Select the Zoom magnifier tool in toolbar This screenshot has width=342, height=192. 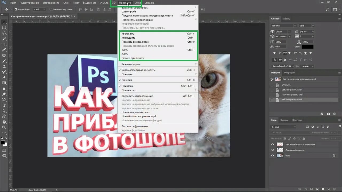click(x=4, y=127)
